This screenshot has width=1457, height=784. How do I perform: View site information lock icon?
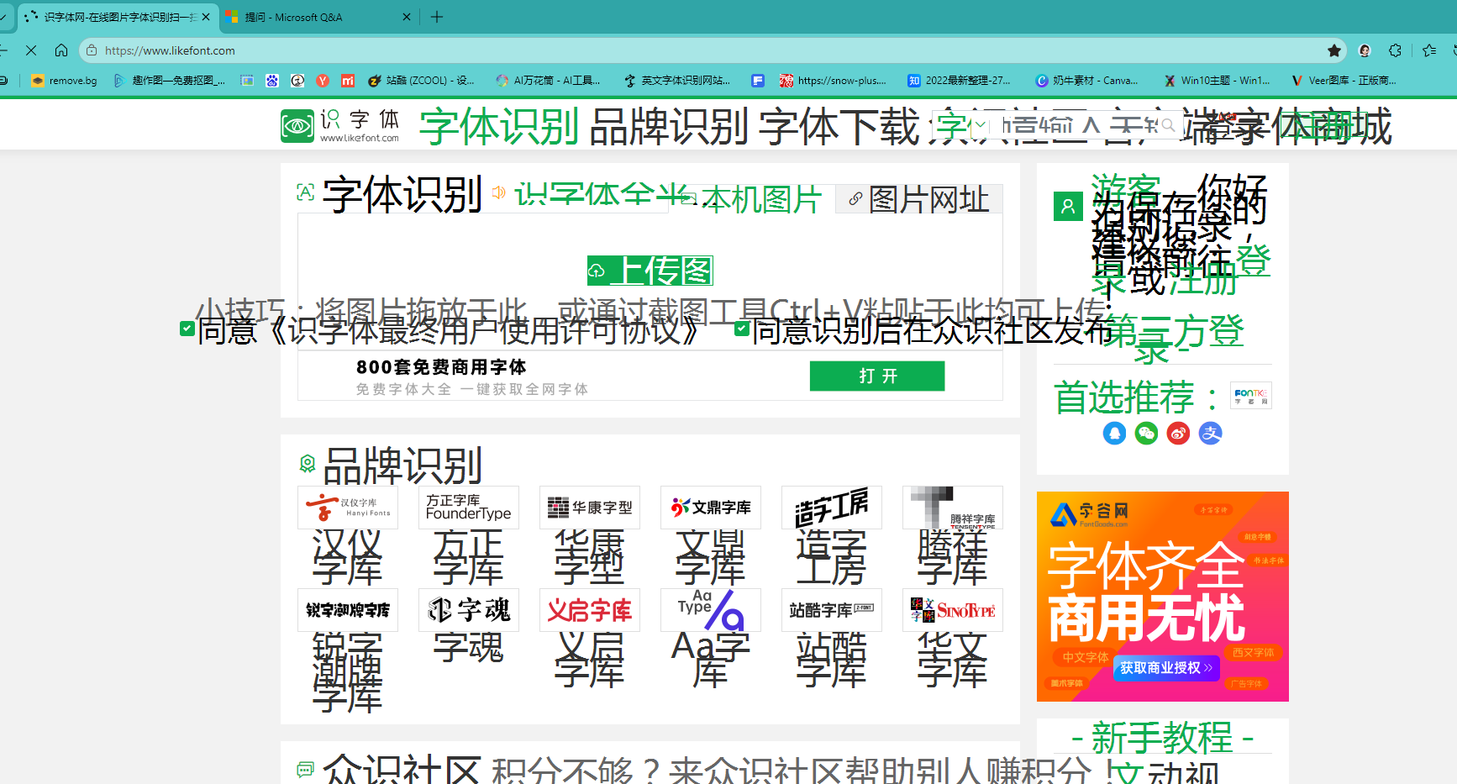pyautogui.click(x=92, y=50)
